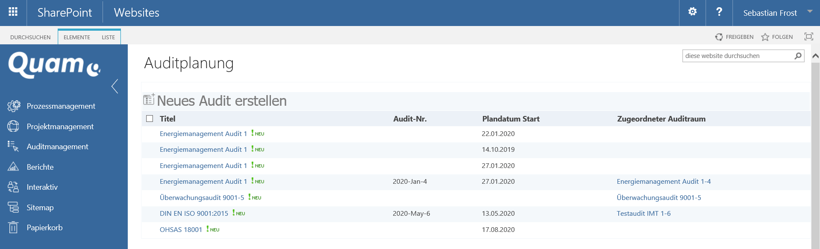
Task: Click the 13.05.2020 date cell
Action: pos(498,214)
